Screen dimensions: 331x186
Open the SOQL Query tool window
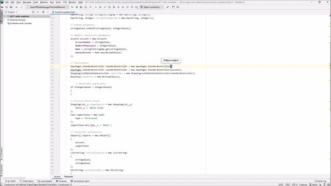pos(26,181)
